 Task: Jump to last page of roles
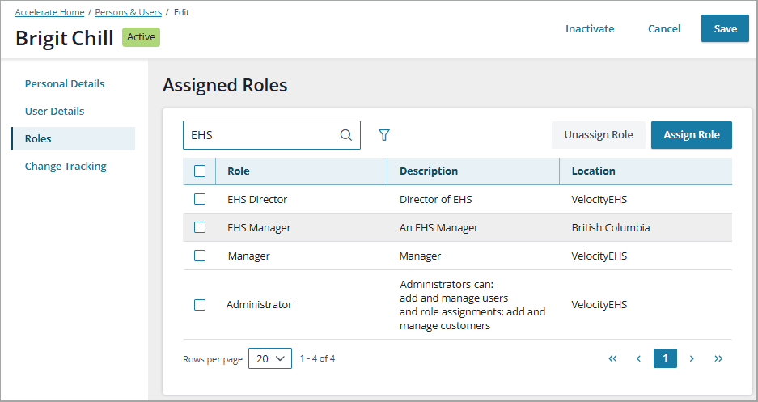click(718, 358)
